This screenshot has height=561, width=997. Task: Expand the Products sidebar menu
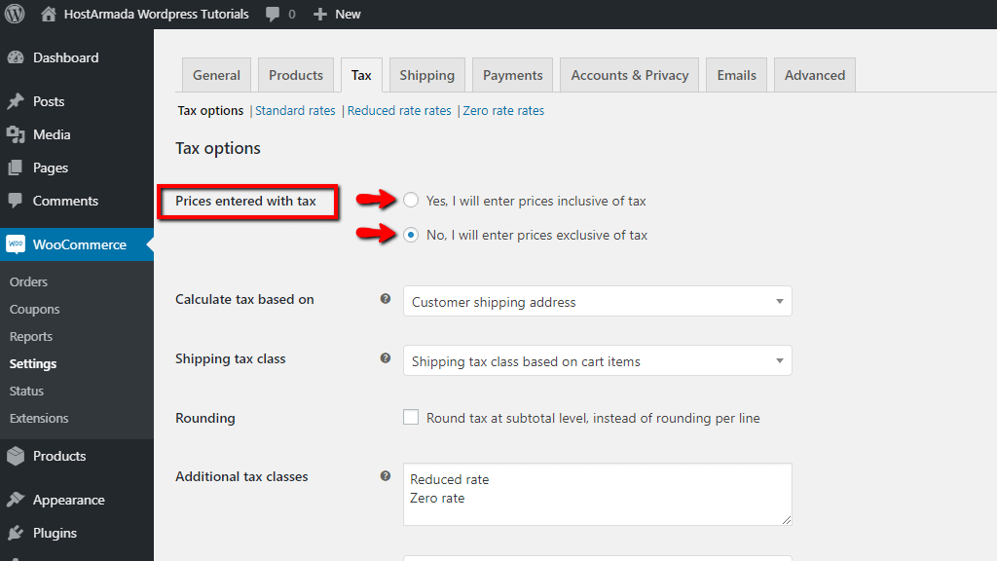tap(59, 456)
